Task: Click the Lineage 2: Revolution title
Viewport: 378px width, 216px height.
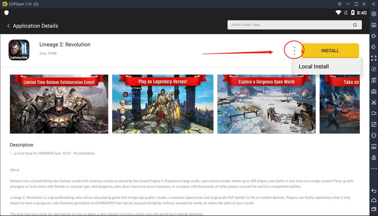Action: 65,45
